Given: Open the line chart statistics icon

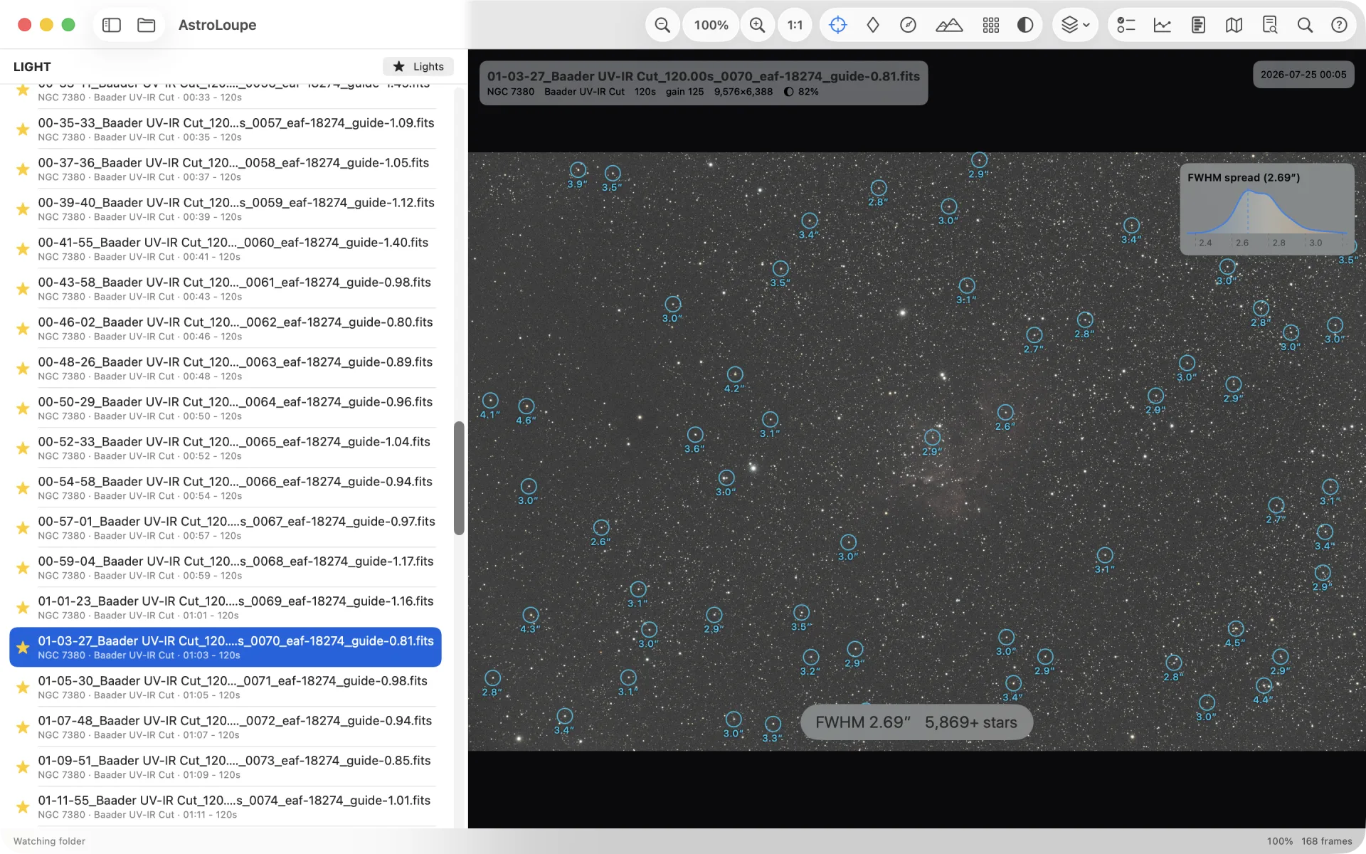Looking at the screenshot, I should 1163,25.
